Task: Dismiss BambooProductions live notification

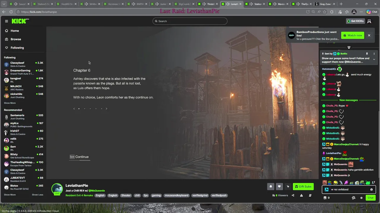Action: point(369,35)
